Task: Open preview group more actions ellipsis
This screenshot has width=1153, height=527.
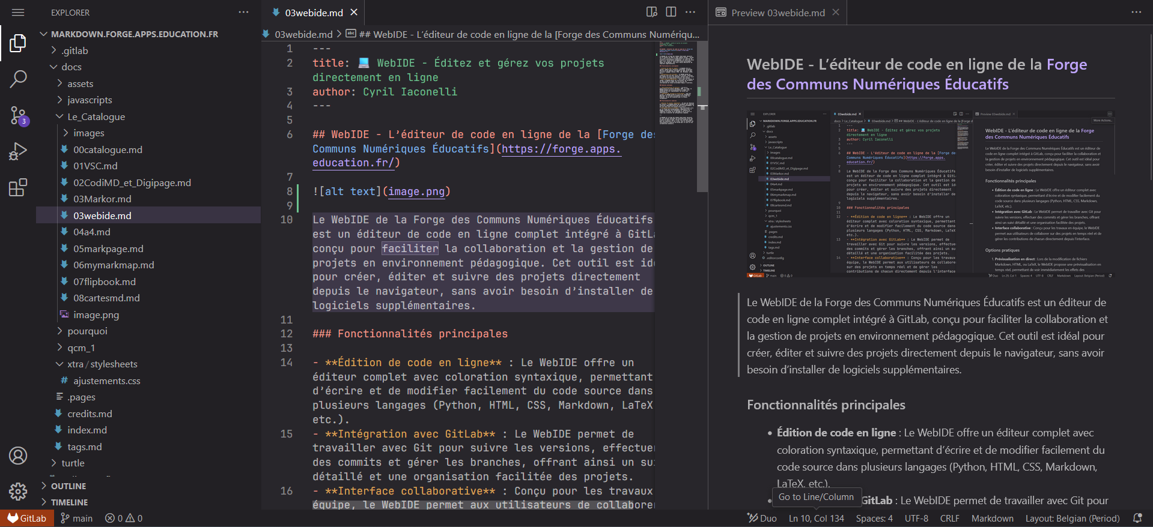Action: pos(1136,12)
